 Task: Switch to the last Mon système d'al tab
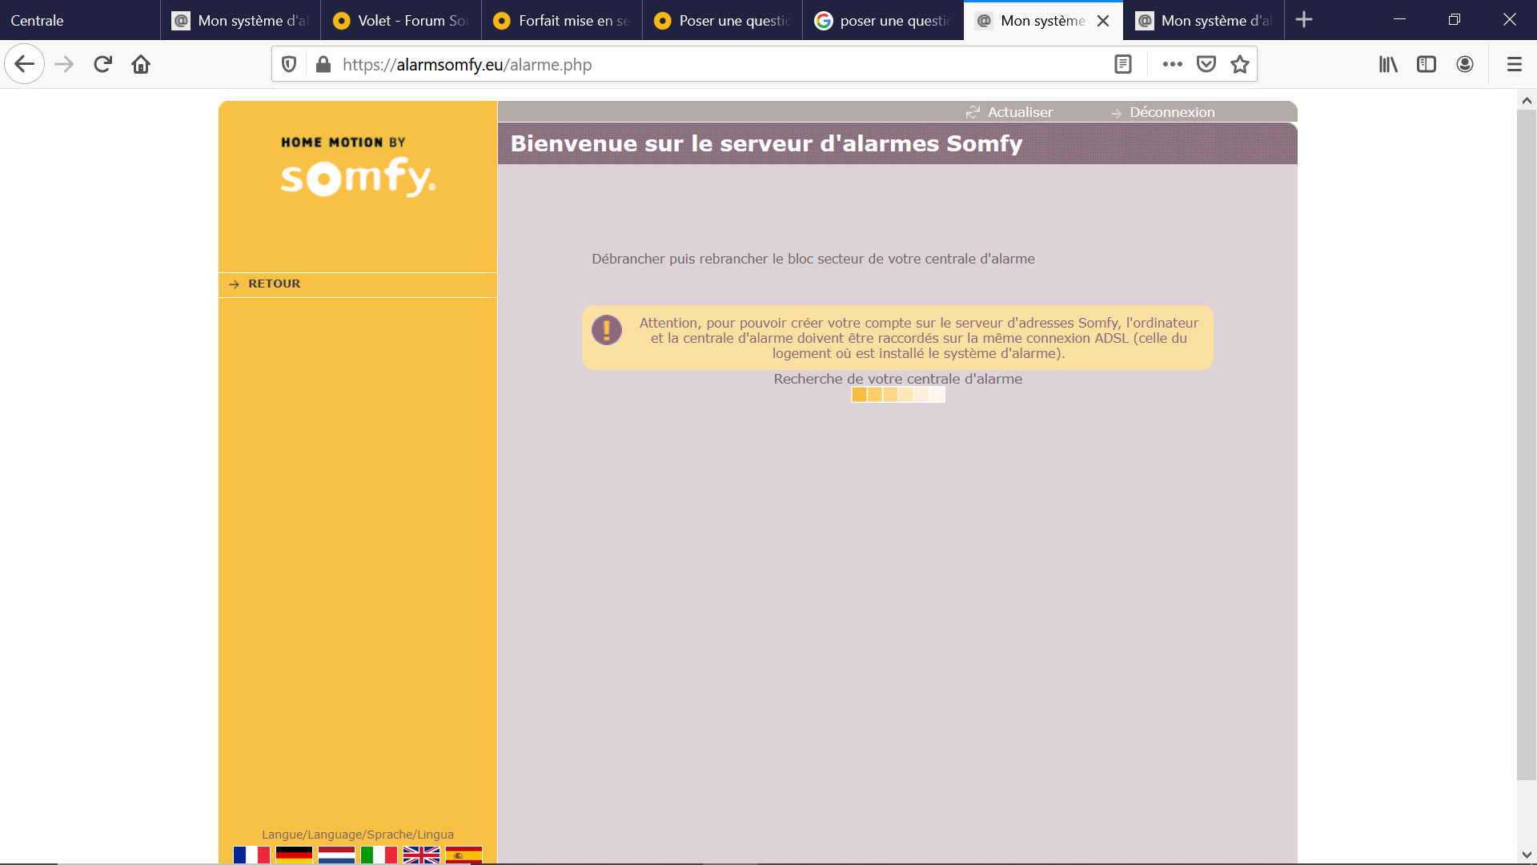pos(1203,20)
